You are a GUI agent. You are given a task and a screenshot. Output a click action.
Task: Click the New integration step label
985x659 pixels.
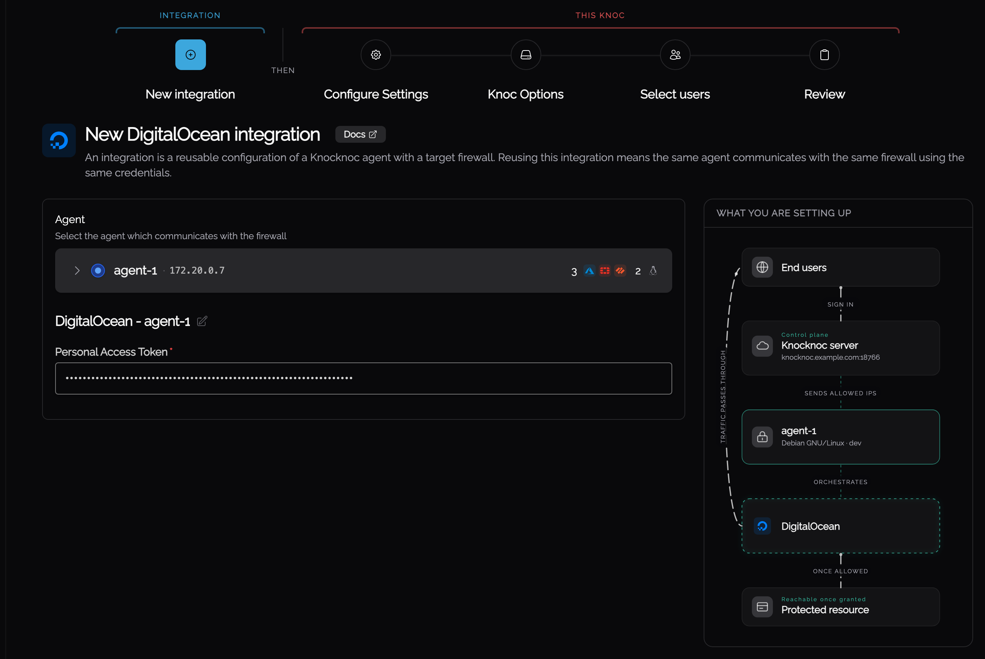click(190, 94)
